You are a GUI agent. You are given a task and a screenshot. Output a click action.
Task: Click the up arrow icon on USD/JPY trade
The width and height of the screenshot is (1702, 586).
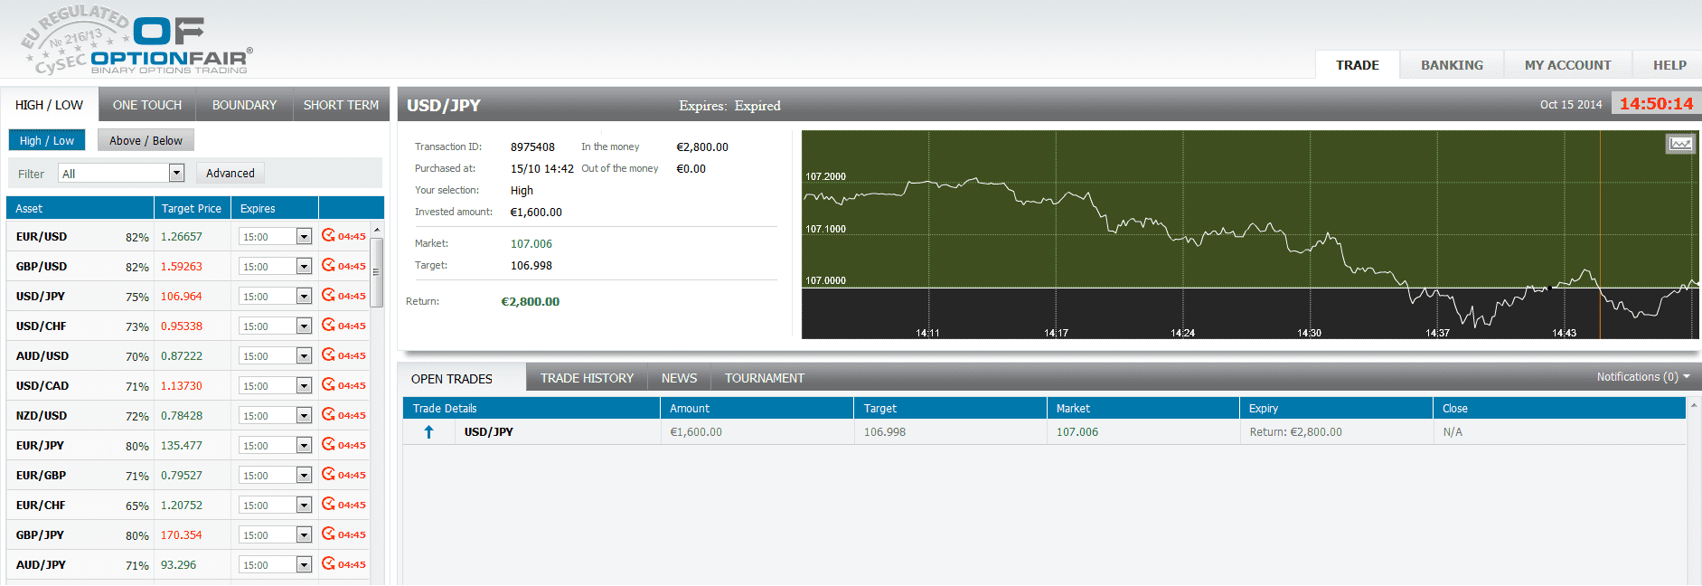point(429,432)
